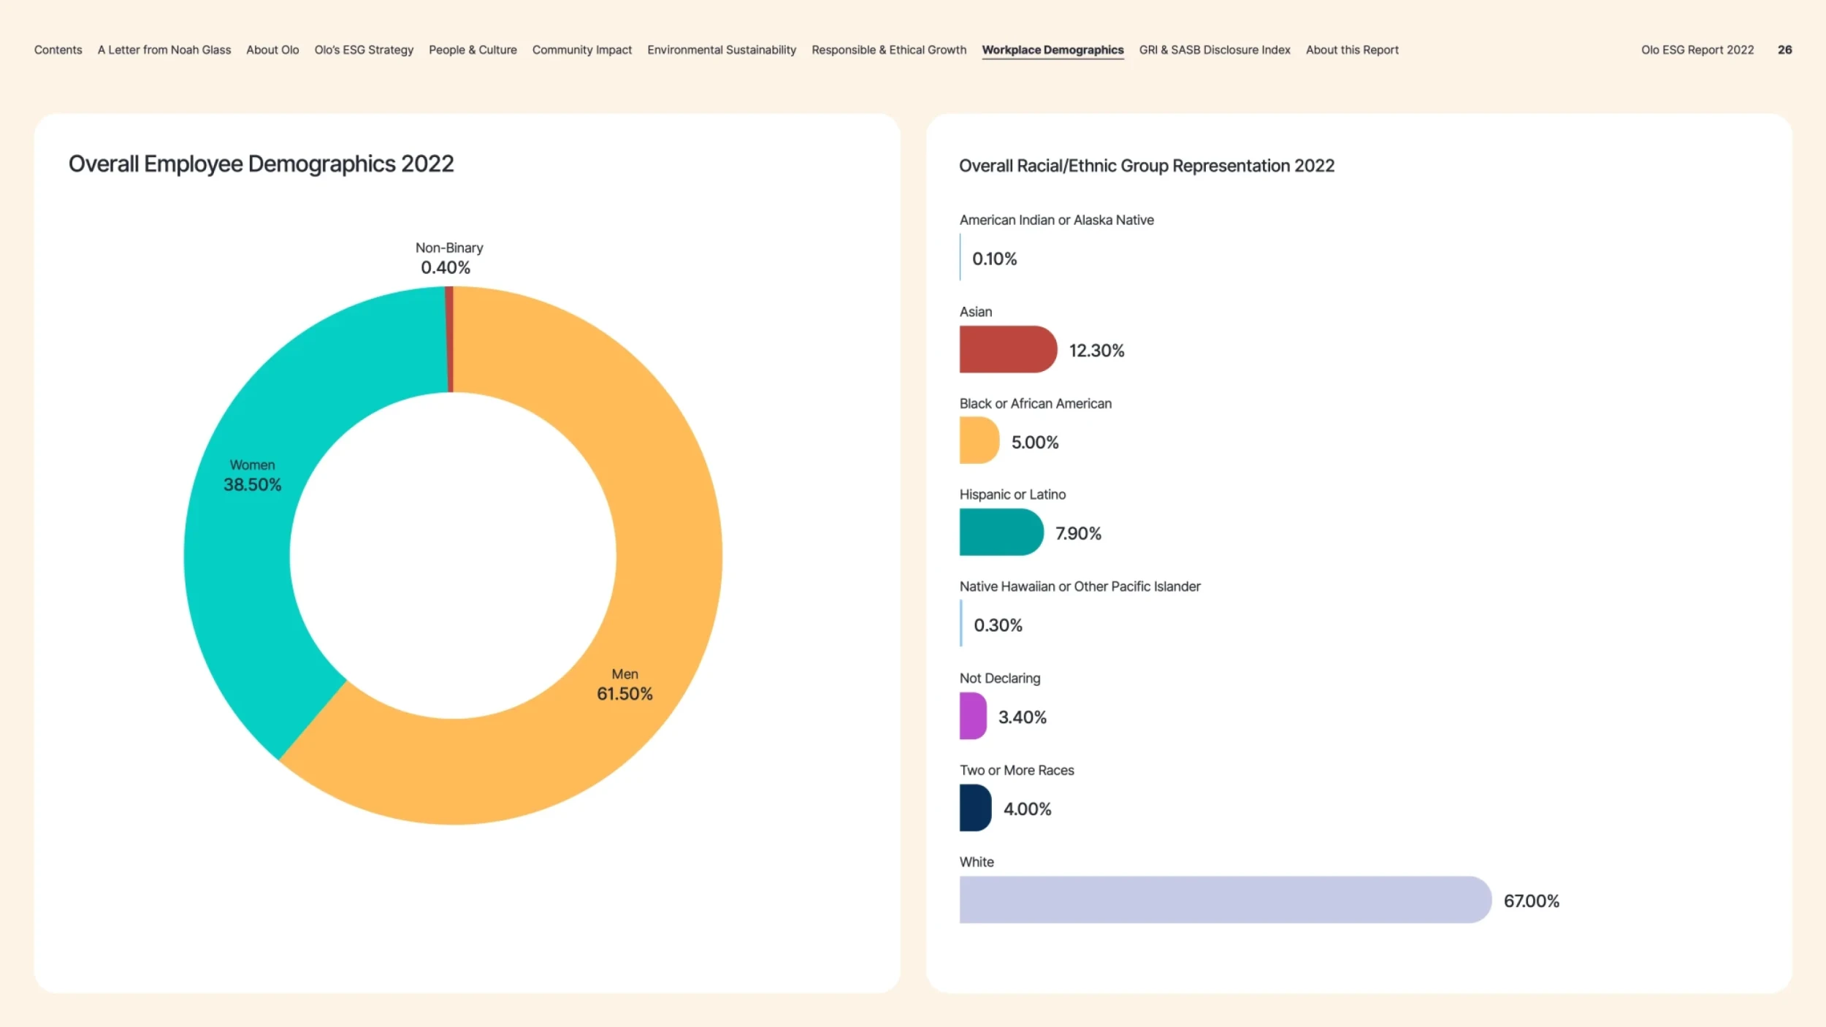
Task: Open the About Olo section
Action: (x=272, y=50)
